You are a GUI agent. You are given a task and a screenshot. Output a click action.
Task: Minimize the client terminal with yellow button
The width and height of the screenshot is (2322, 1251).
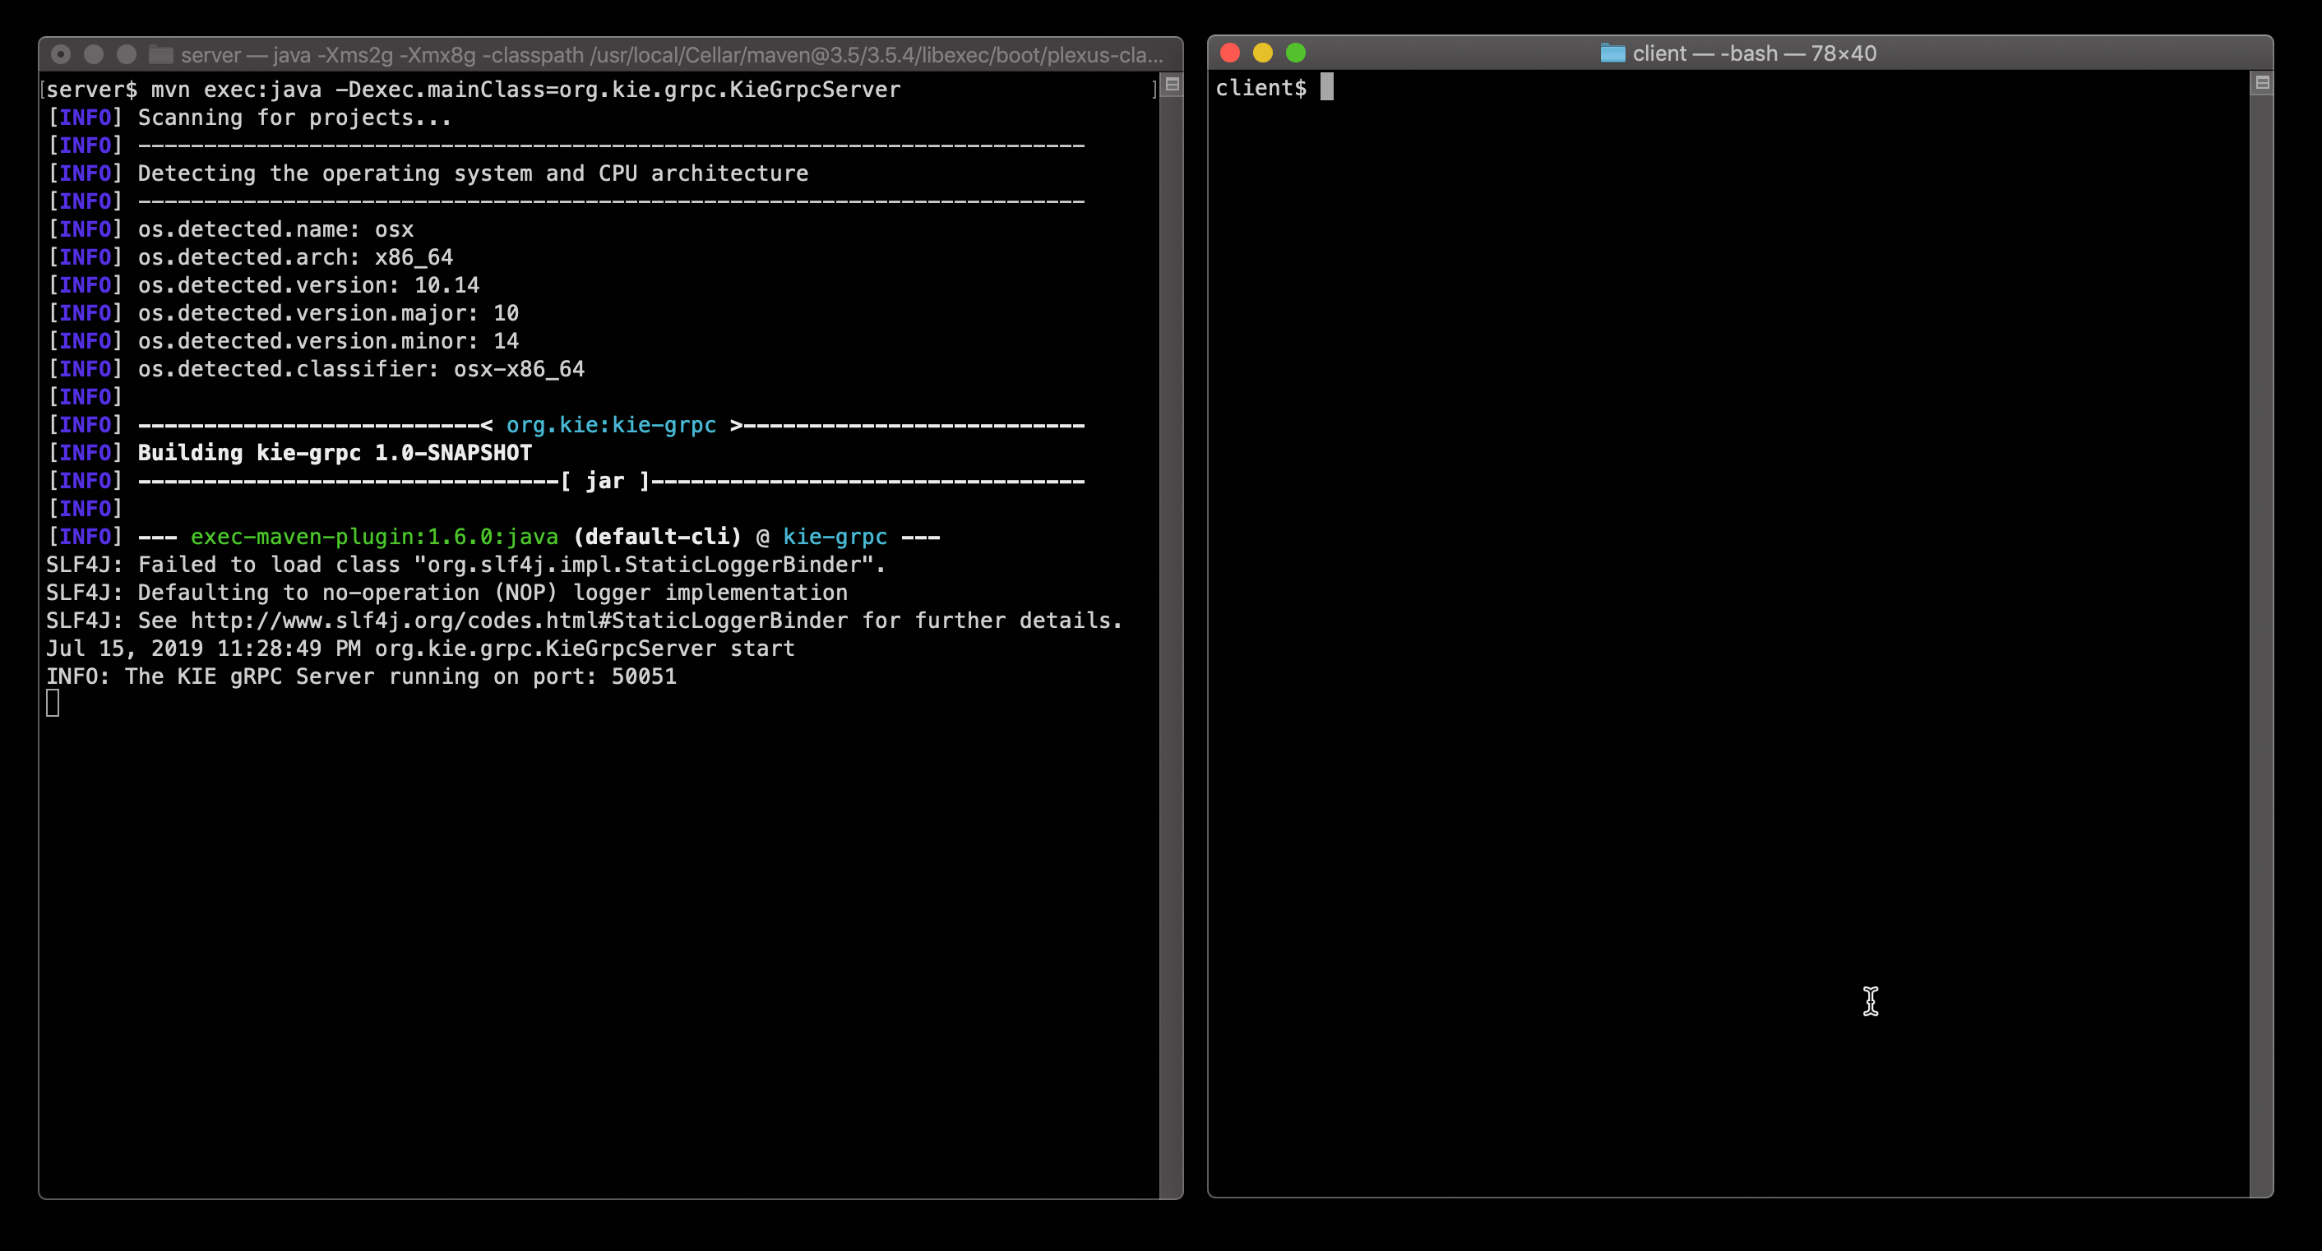[1262, 53]
